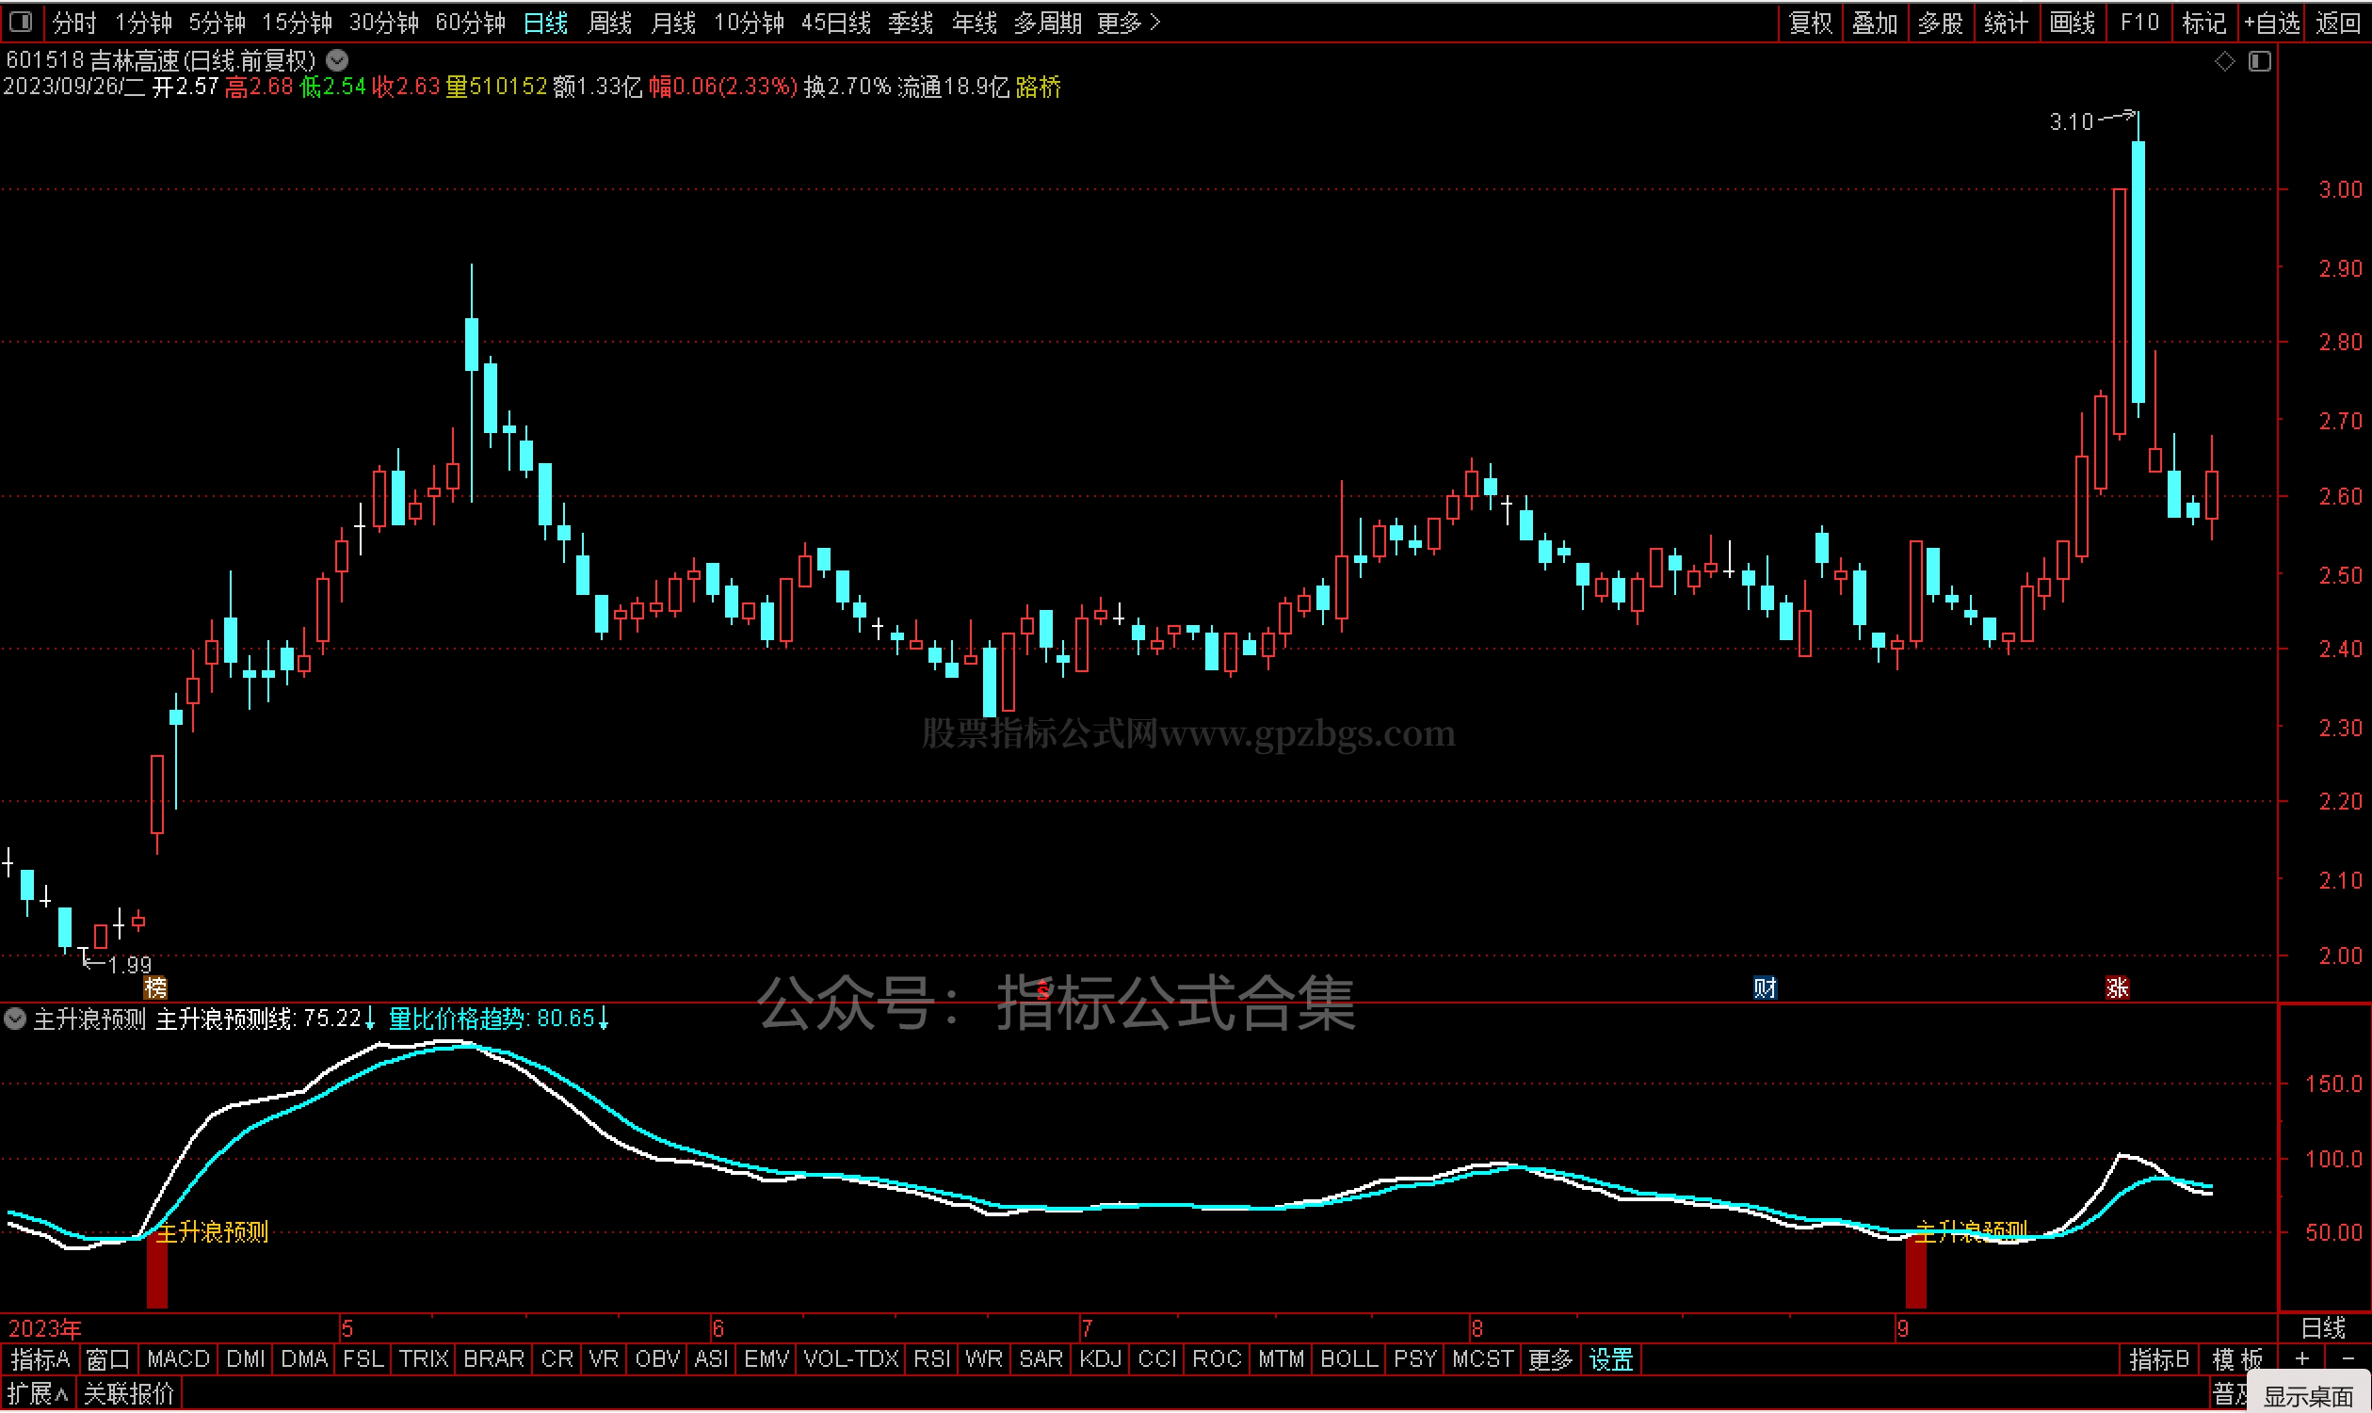The height and width of the screenshot is (1413, 2372).
Task: Select the 日线 daily period tab
Action: (x=545, y=22)
